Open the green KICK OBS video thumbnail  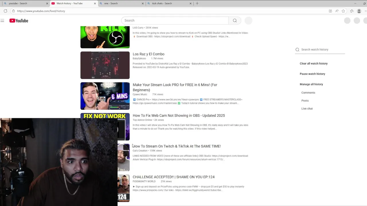(x=105, y=37)
